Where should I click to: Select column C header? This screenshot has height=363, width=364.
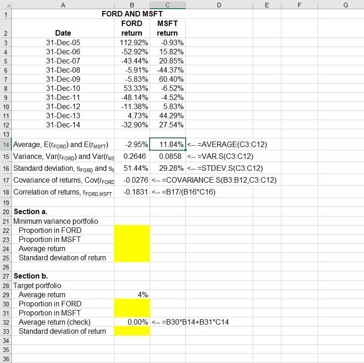tap(167, 5)
